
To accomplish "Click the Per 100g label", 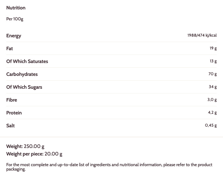I will point(15,19).
